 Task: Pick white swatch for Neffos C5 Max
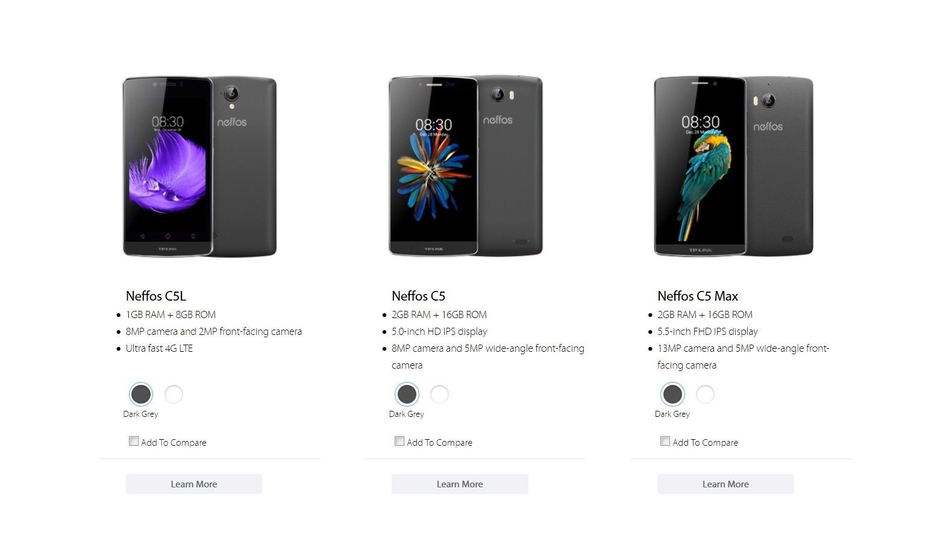click(705, 395)
